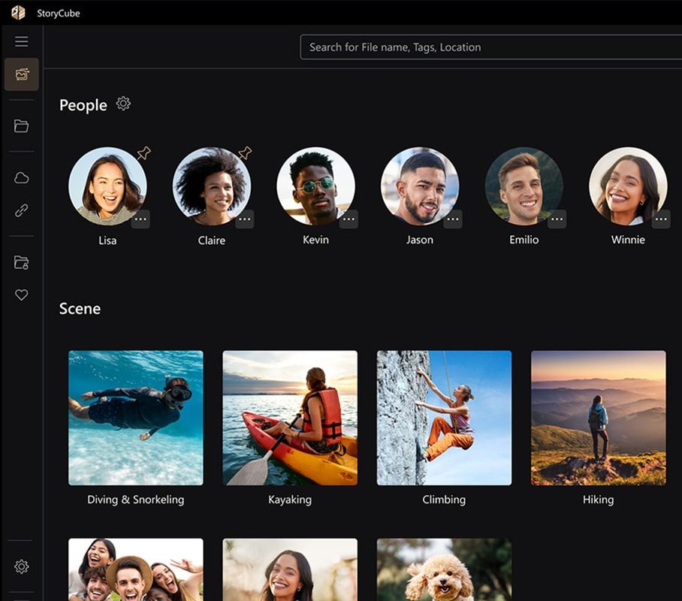Open the Hiking scene label
The width and height of the screenshot is (682, 601).
(598, 500)
